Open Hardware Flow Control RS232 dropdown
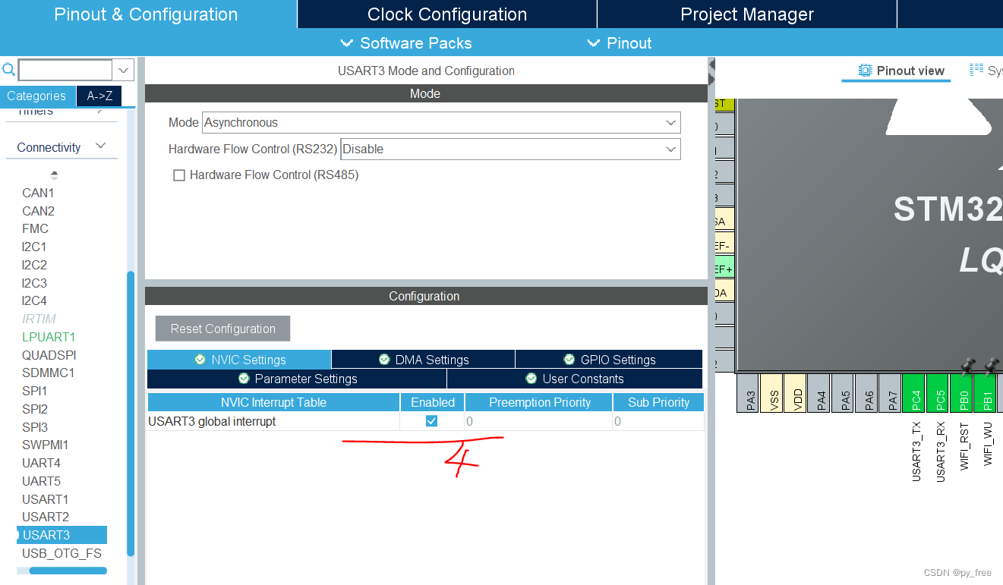 click(510, 149)
